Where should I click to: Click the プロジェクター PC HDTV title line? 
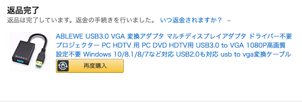coord(170,45)
